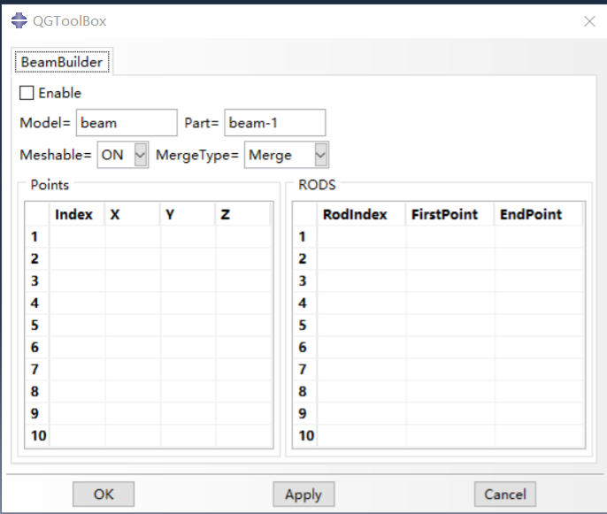Select Y cell in Points row 3
The width and height of the screenshot is (607, 514).
[x=187, y=281]
